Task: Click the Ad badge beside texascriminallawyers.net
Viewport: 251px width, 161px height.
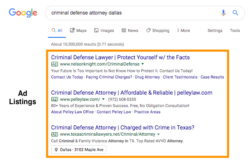Action: coord(55,134)
